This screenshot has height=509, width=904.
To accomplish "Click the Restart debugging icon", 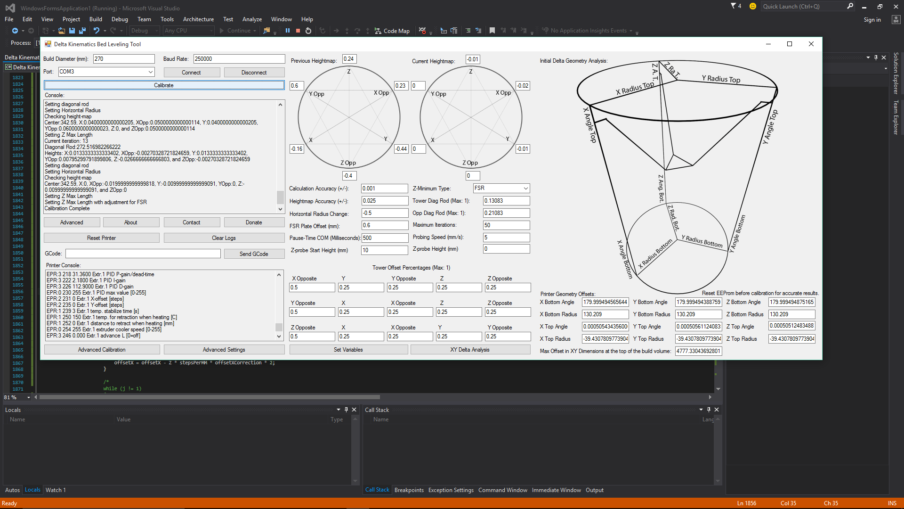I will 308,31.
